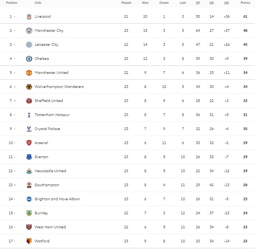Click the West Ham United crest

[29, 227]
